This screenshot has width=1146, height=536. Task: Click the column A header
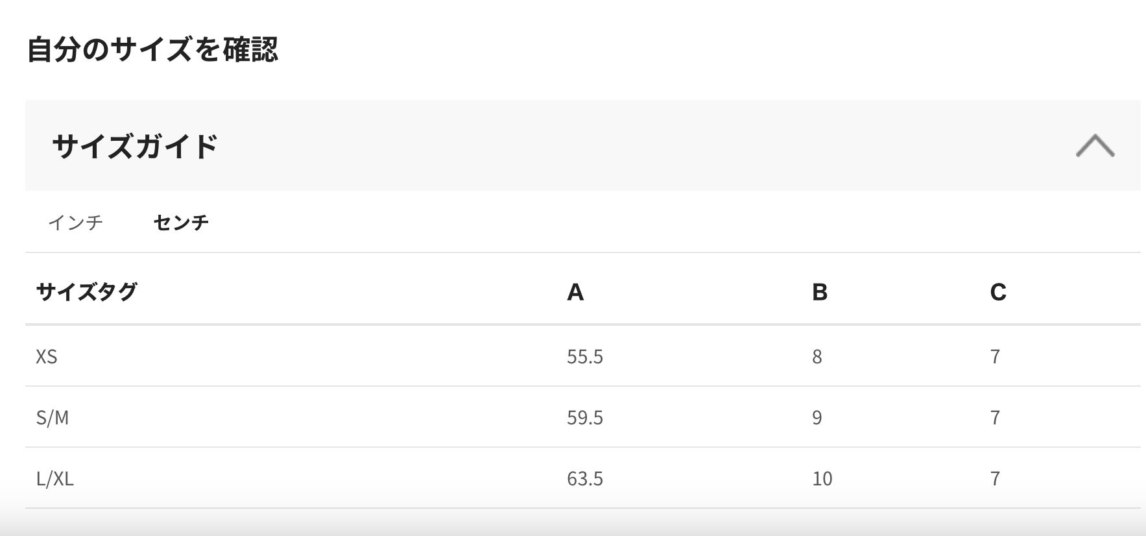click(x=575, y=292)
